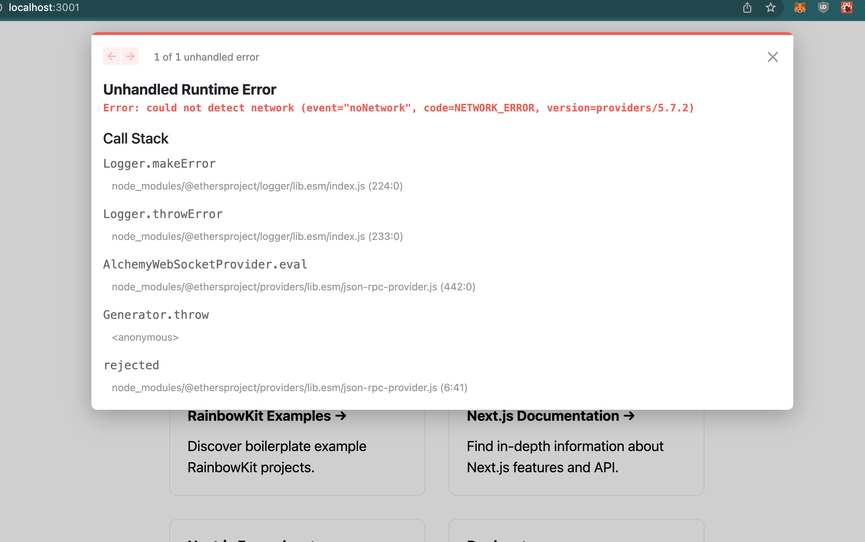Open the uBlock Origin extension

coord(823,7)
